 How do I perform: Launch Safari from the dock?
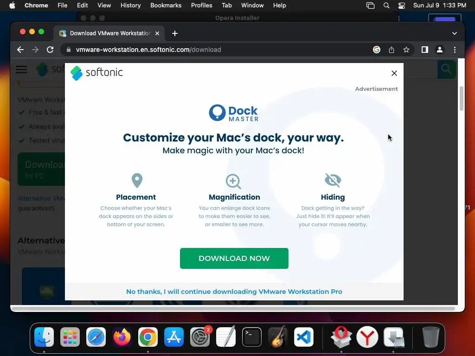click(96, 337)
